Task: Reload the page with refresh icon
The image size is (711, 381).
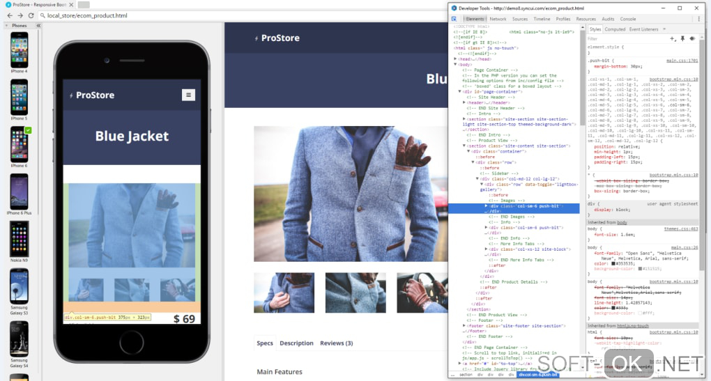Action: [x=31, y=15]
